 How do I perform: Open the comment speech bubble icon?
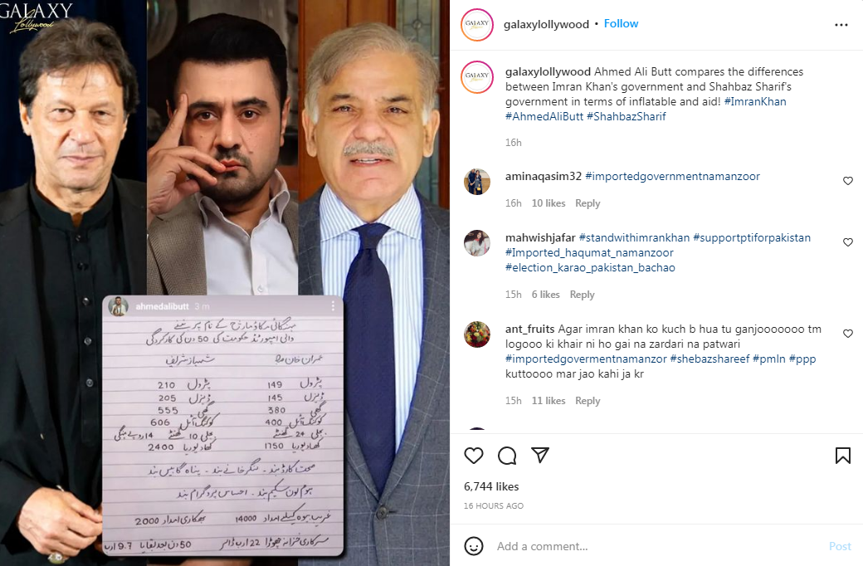click(x=507, y=456)
